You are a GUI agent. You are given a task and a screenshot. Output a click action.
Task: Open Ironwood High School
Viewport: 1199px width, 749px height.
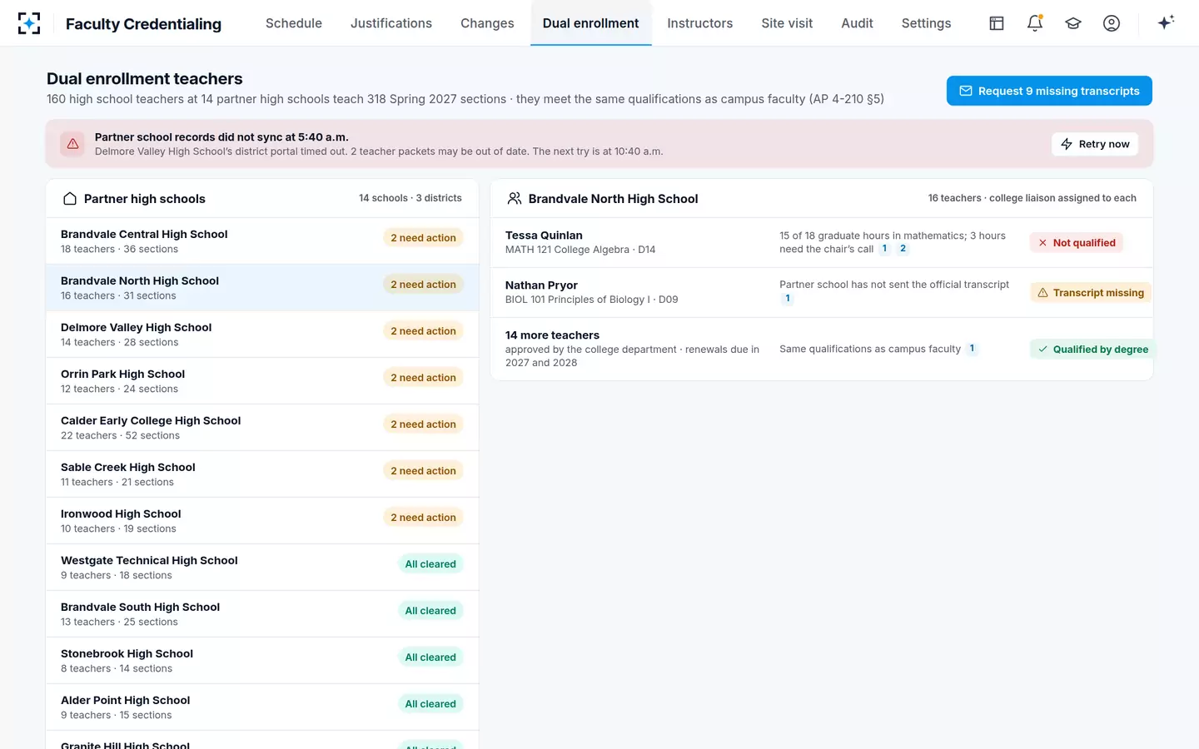262,521
